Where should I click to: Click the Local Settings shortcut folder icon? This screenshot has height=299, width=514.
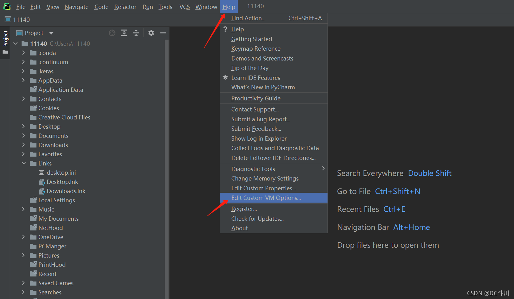[x=33, y=200]
